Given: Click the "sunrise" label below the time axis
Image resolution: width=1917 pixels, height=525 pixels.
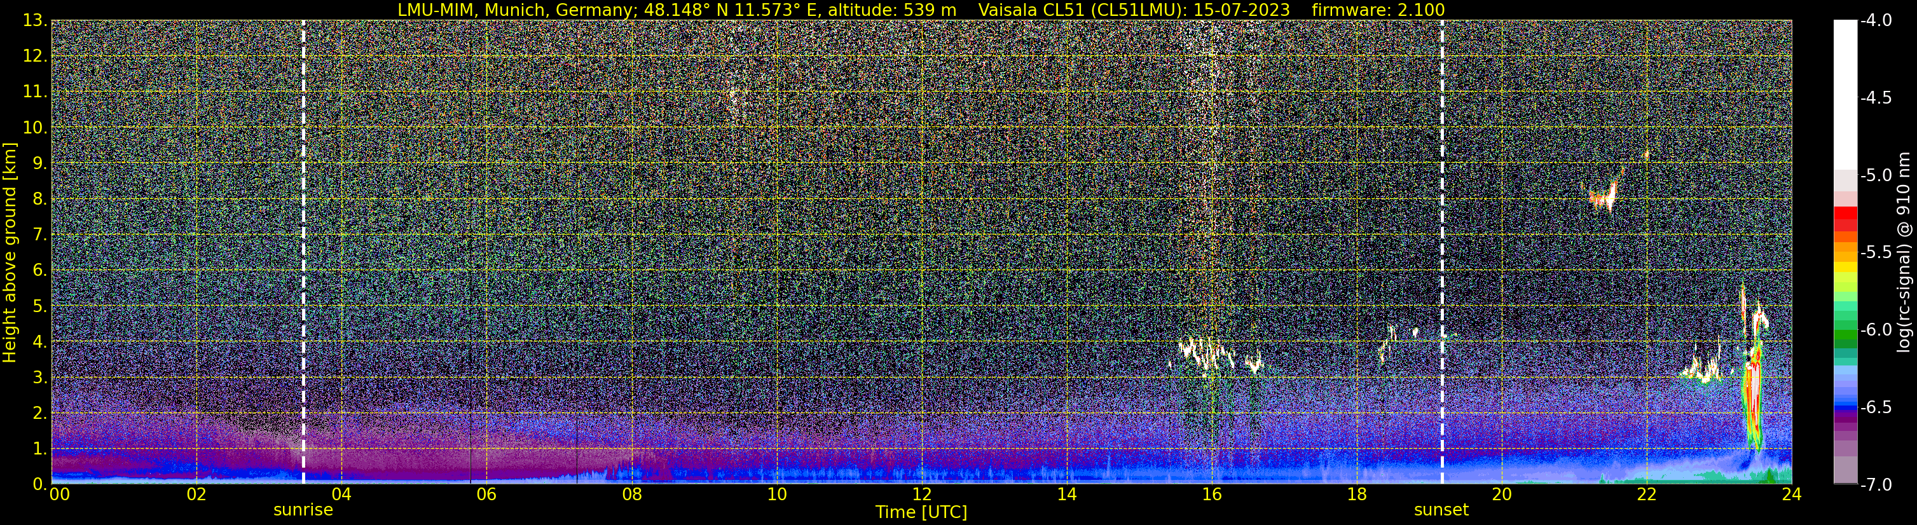Looking at the screenshot, I should (x=303, y=510).
